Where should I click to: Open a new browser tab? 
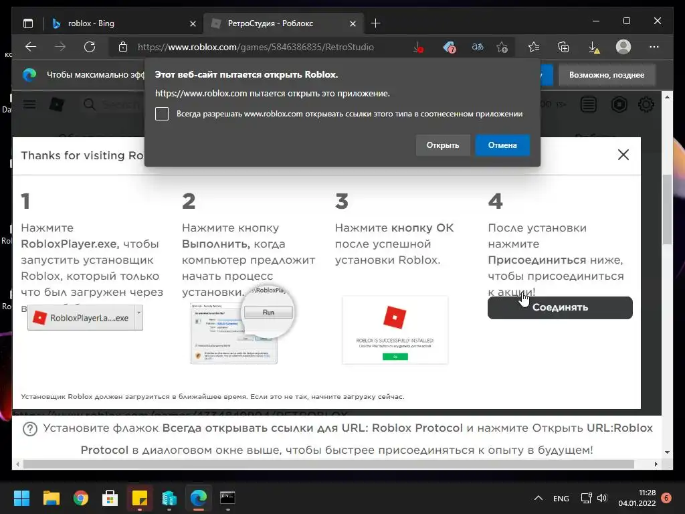pos(375,23)
